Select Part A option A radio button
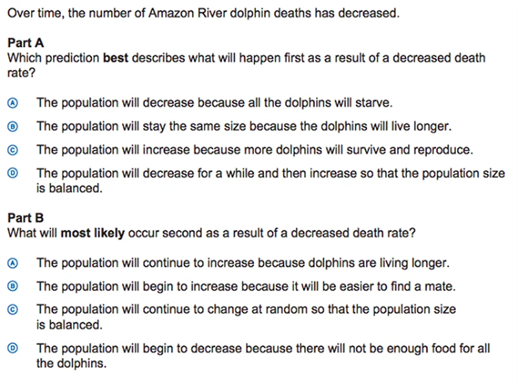This screenshot has height=392, width=518. [x=12, y=103]
